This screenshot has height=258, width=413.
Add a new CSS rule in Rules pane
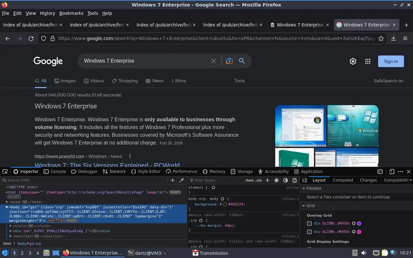tap(267, 180)
